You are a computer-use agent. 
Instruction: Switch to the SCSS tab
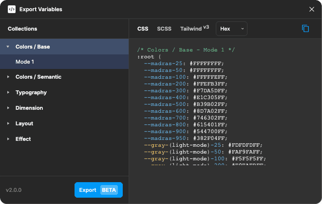164,29
